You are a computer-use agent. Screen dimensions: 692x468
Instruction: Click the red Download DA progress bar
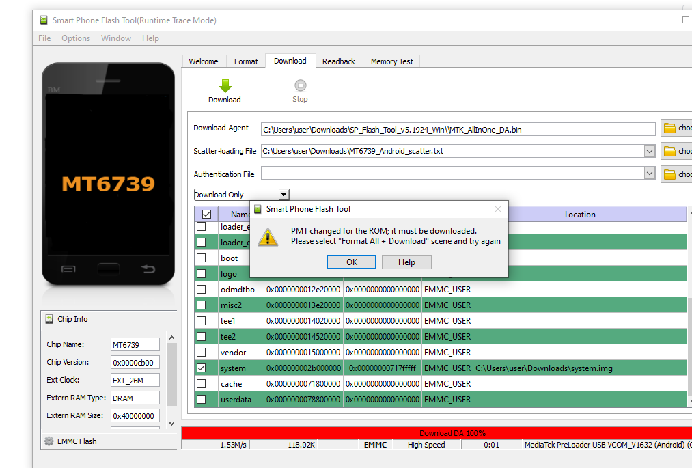point(437,432)
